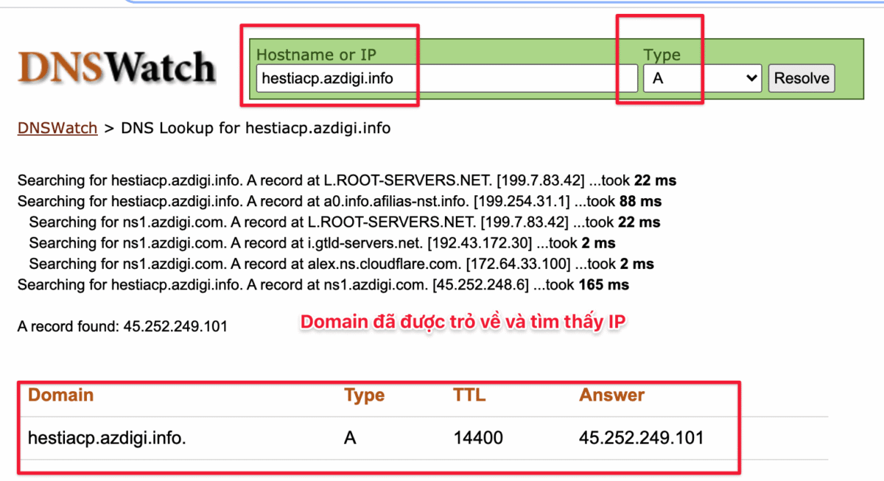Viewport: 884px width, 481px height.
Task: Click the 14400 TTL value
Action: coord(478,438)
